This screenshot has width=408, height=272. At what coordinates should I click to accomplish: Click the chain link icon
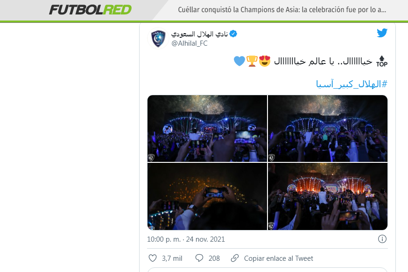pos(235,258)
